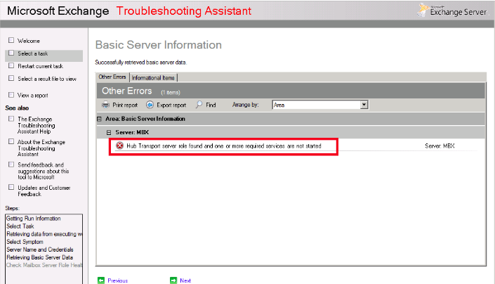Select 'Retrieving data from executing' step
This screenshot has width=495, height=284.
[x=44, y=234]
